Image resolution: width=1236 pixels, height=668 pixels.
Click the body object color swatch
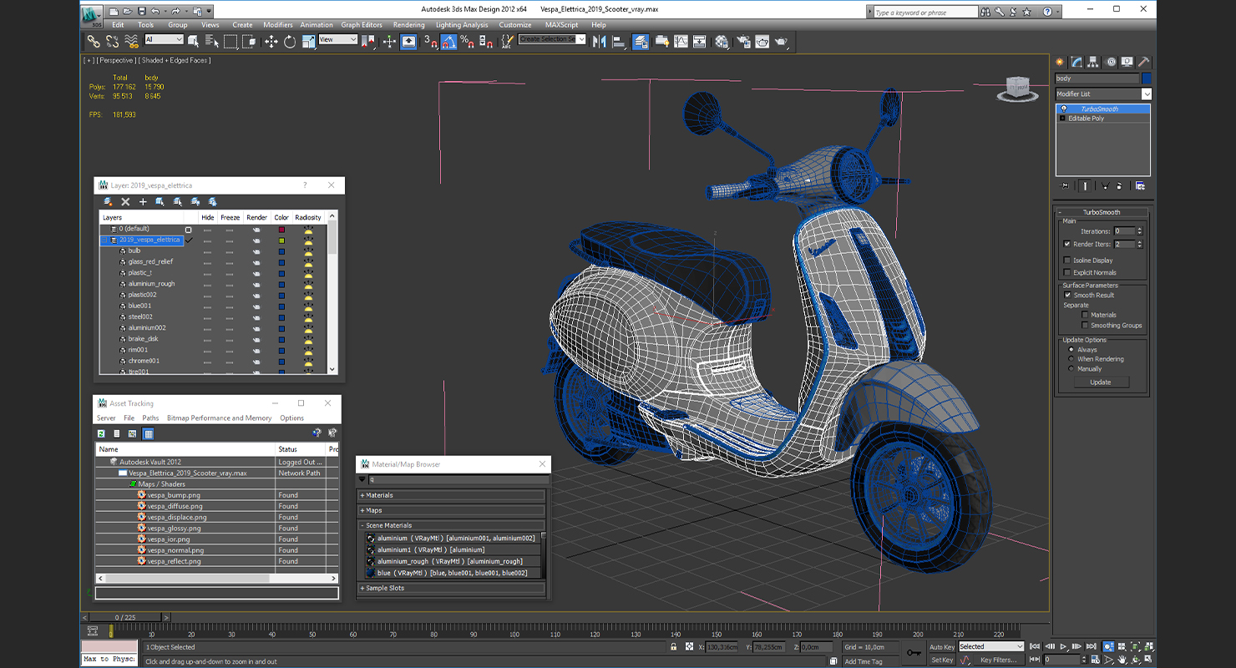pyautogui.click(x=1147, y=78)
